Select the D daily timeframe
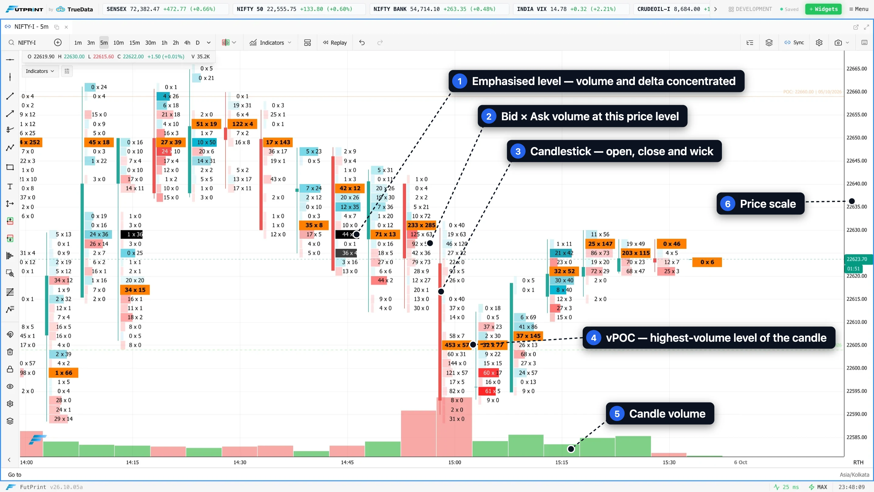The width and height of the screenshot is (874, 492). click(198, 43)
